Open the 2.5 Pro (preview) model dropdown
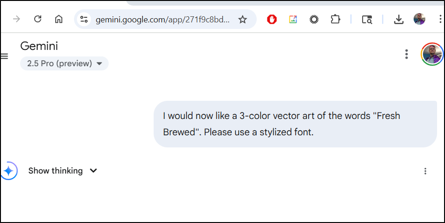This screenshot has height=223, width=445. (x=64, y=63)
